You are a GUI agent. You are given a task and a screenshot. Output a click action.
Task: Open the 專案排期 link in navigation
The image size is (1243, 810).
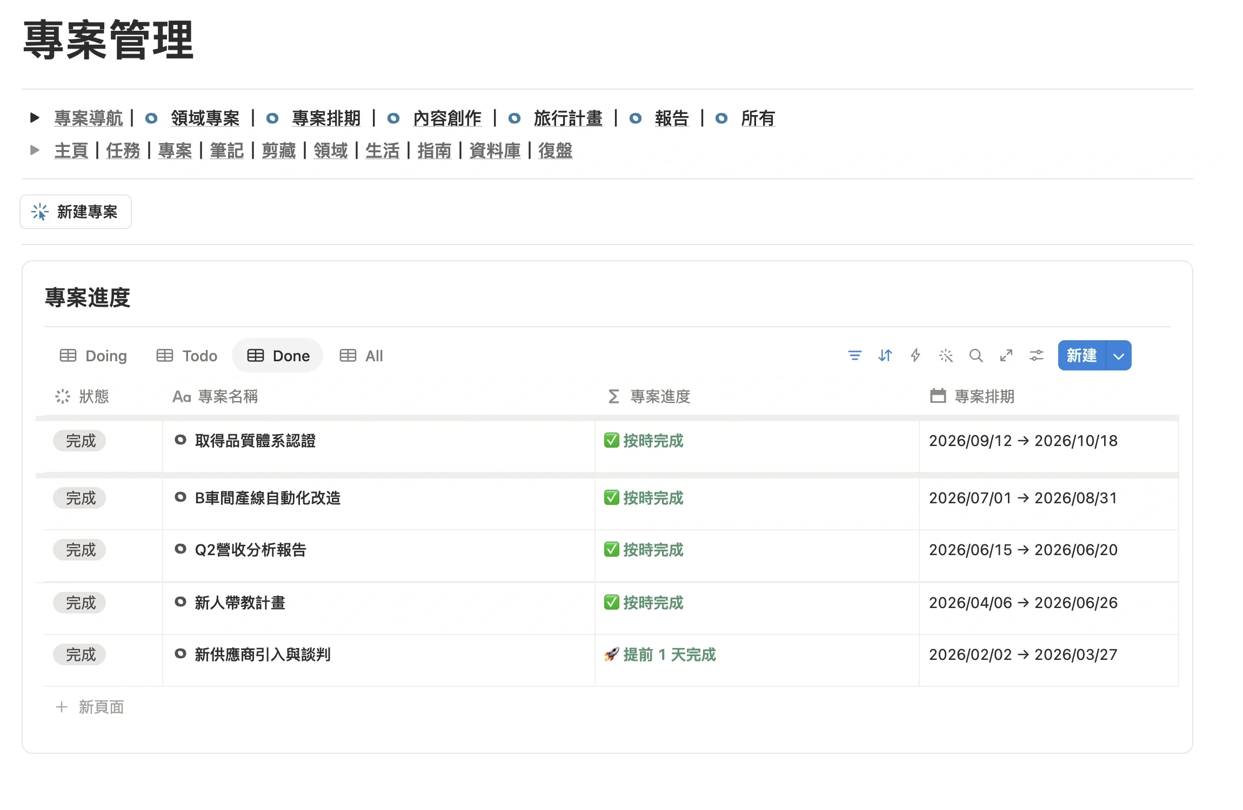pyautogui.click(x=326, y=118)
